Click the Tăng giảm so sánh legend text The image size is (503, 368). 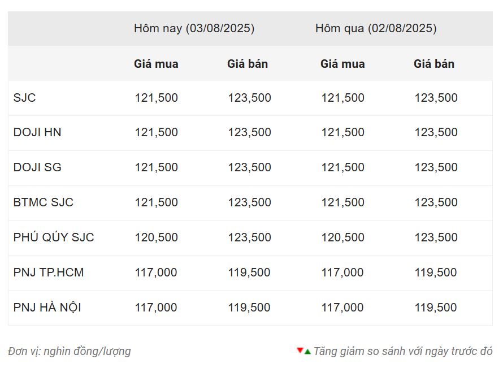tap(403, 351)
